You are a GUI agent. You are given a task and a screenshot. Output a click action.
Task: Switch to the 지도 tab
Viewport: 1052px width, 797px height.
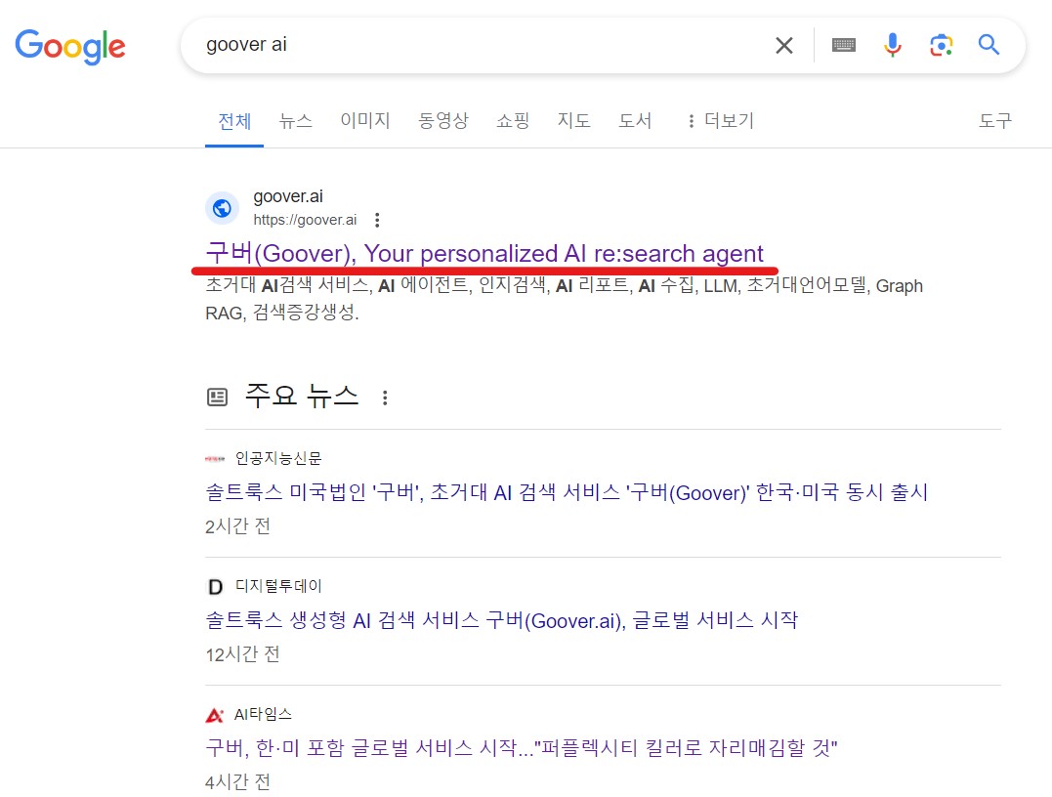pos(573,121)
